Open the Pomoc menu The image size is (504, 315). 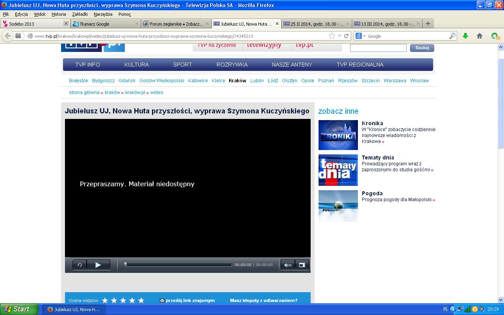[x=124, y=14]
